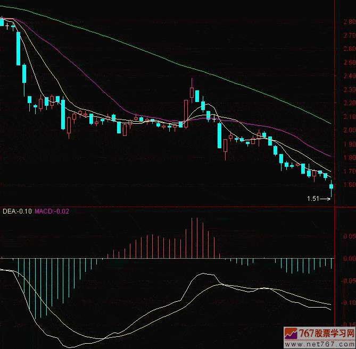
Task: Select the last cyan candlestick at right edge
Action: coord(332,185)
